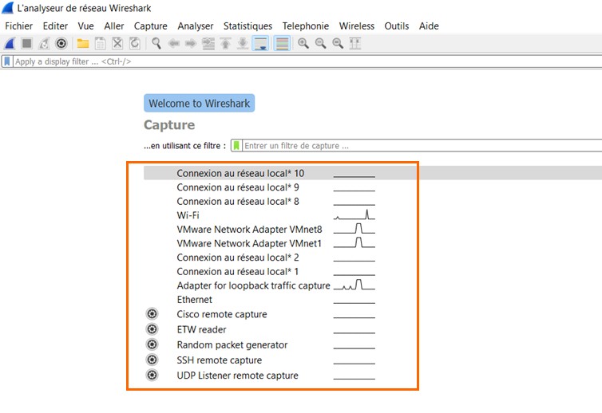Viewport: 602px width, 413px height.
Task: Open the Analyser menu
Action: (x=196, y=26)
